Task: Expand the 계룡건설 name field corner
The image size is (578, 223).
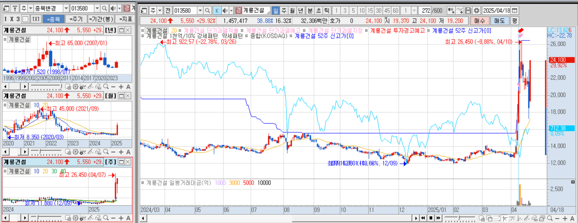Action: pos(268,12)
